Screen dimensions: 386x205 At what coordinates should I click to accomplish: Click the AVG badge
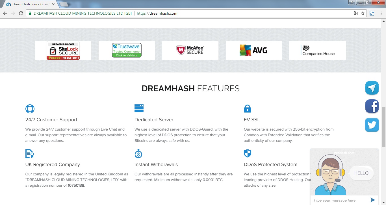(253, 50)
